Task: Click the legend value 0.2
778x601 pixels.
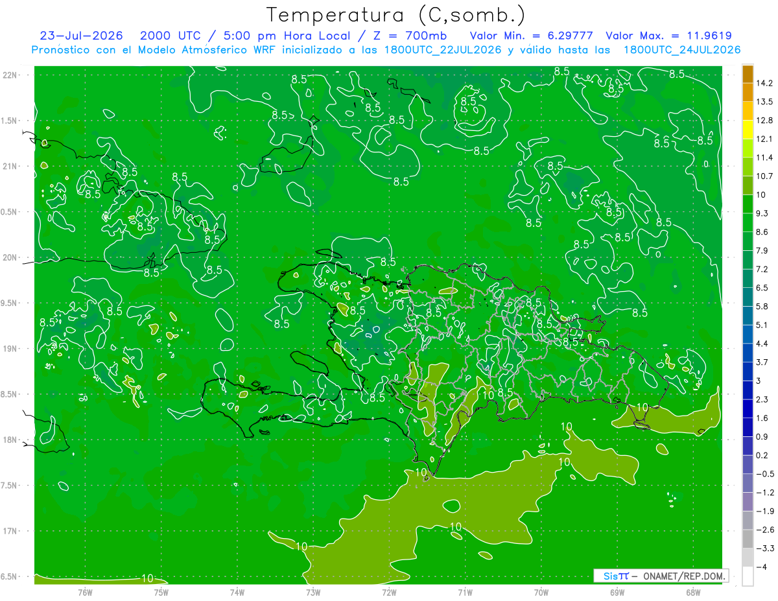Action: point(763,455)
